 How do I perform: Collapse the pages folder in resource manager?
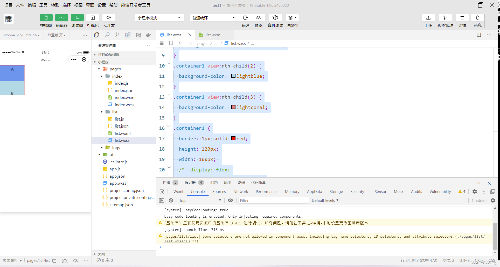click(x=99, y=69)
